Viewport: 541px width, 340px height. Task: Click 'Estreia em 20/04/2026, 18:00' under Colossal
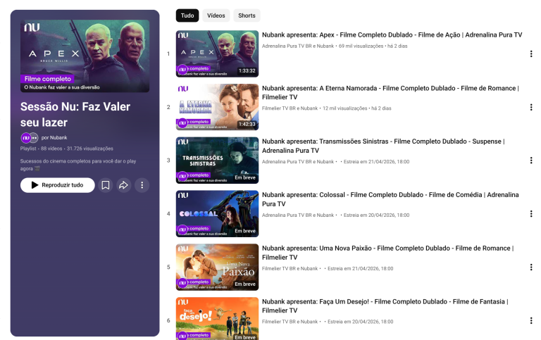pyautogui.click(x=376, y=215)
